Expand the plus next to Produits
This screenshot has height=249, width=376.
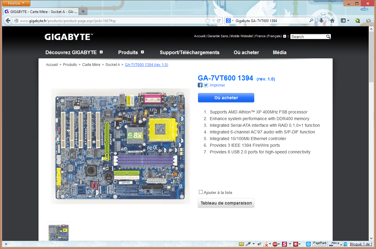[x=143, y=52]
